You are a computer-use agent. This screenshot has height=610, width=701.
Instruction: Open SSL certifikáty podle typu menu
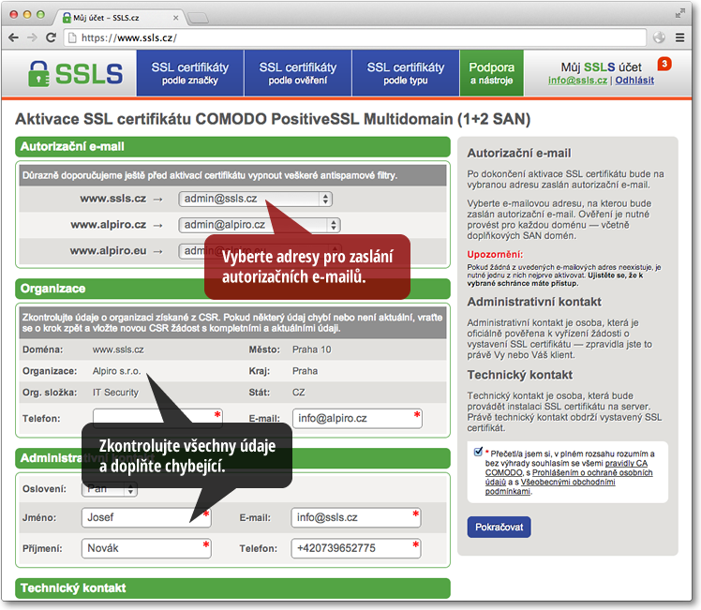pyautogui.click(x=405, y=73)
